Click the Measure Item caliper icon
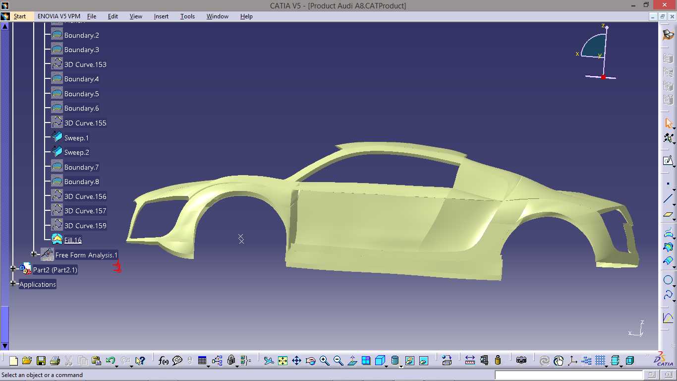 click(x=484, y=361)
